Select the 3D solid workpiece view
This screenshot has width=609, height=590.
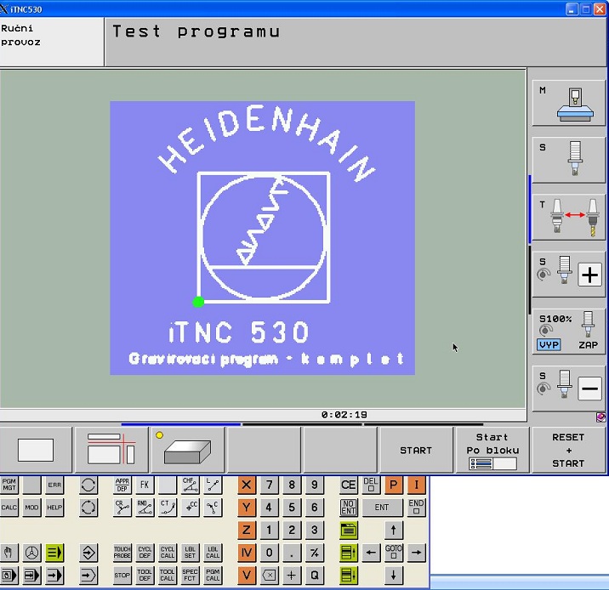188,451
